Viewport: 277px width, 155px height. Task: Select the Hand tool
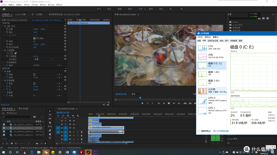[x=50, y=134]
